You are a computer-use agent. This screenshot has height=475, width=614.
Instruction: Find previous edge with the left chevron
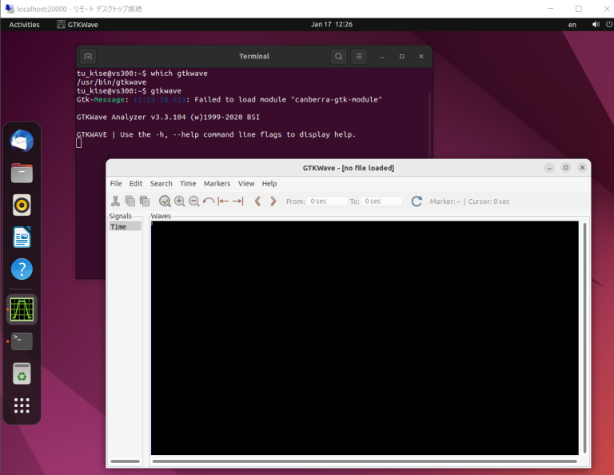click(x=257, y=202)
